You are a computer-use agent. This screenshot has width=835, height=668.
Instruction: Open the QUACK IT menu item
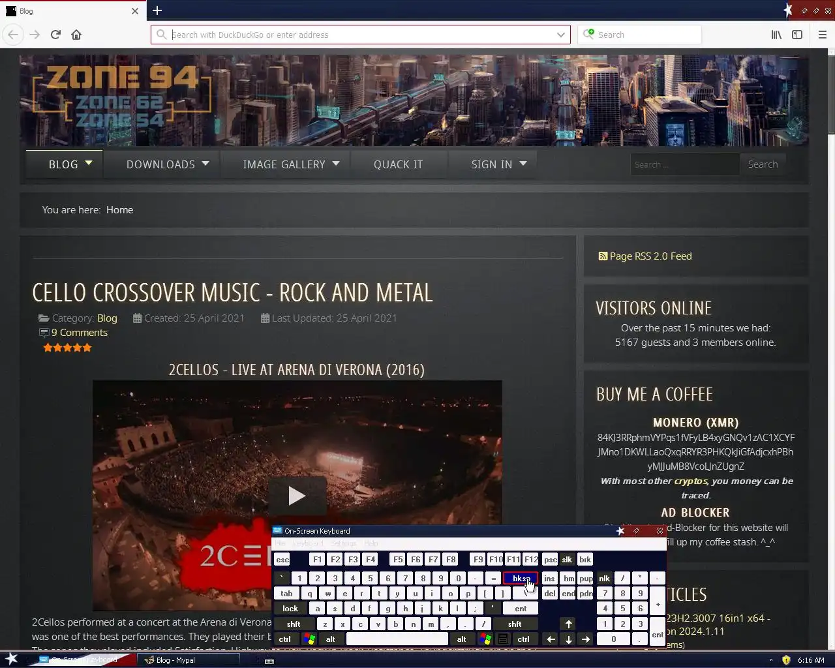pos(398,164)
